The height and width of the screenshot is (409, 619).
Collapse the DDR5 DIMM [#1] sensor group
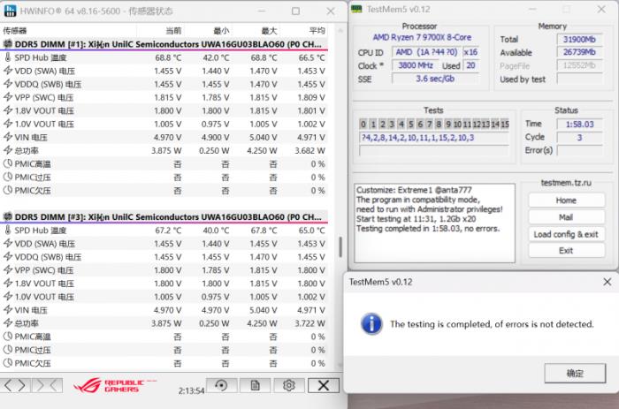[164, 44]
